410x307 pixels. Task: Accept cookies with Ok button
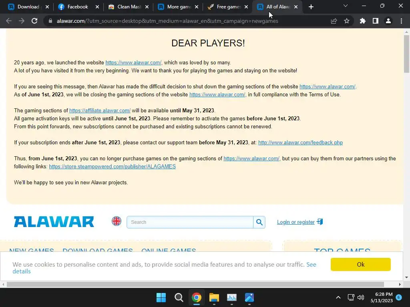coord(361,265)
